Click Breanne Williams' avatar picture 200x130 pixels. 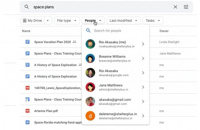90,58
